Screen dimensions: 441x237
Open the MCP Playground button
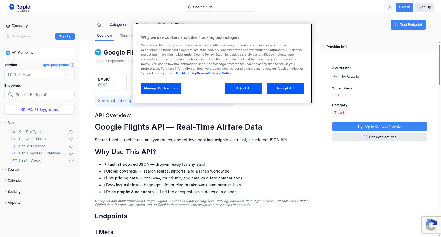[x=39, y=110]
